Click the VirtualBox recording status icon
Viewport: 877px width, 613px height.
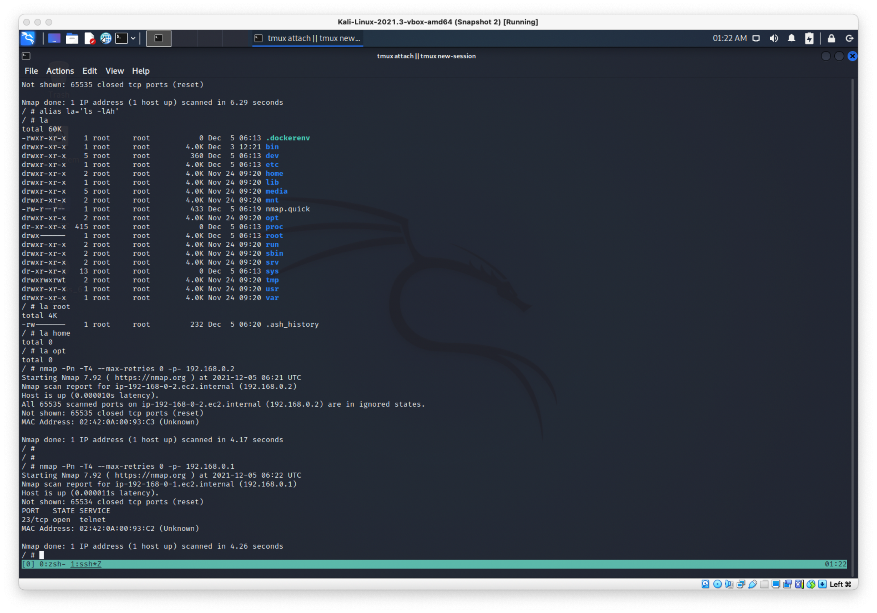(x=787, y=584)
